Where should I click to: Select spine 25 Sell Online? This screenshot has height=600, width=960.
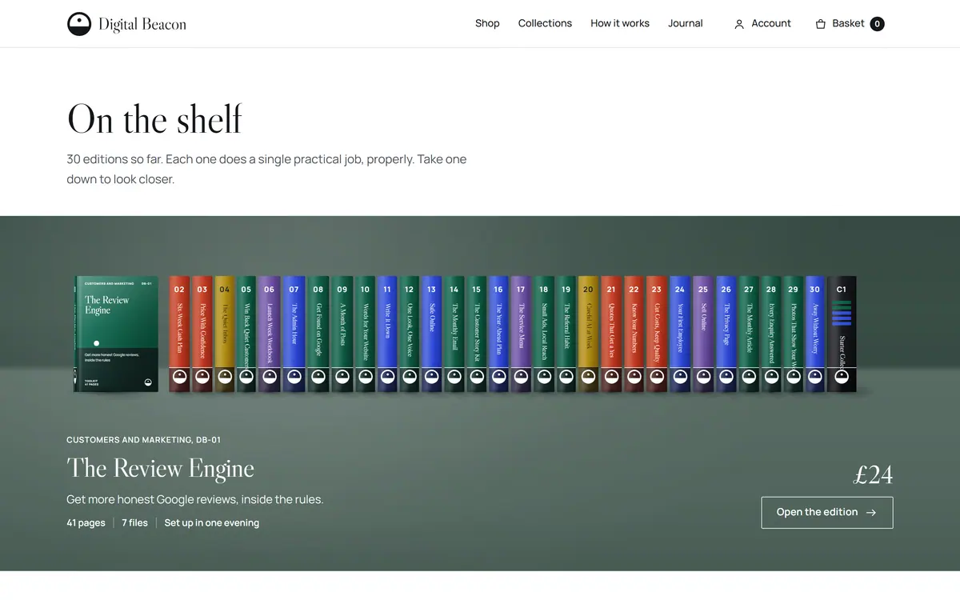[x=703, y=334]
